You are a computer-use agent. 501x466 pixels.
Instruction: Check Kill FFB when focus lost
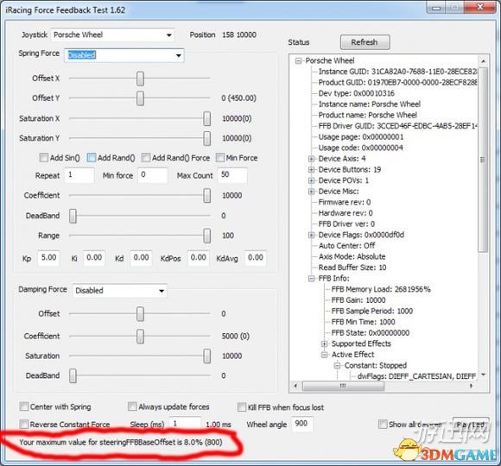pyautogui.click(x=242, y=407)
